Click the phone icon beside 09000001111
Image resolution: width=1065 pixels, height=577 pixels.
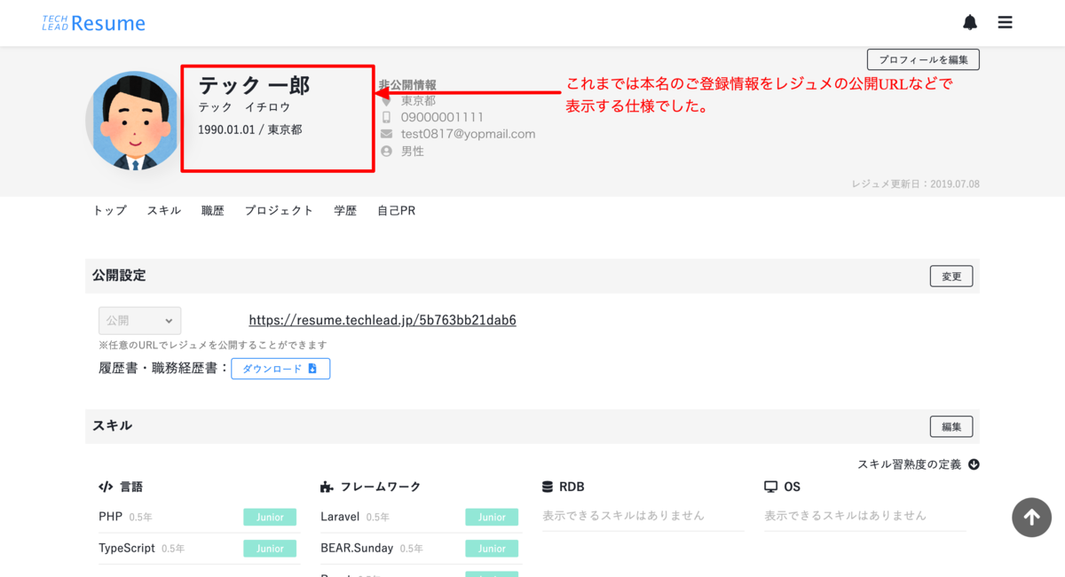pos(386,117)
